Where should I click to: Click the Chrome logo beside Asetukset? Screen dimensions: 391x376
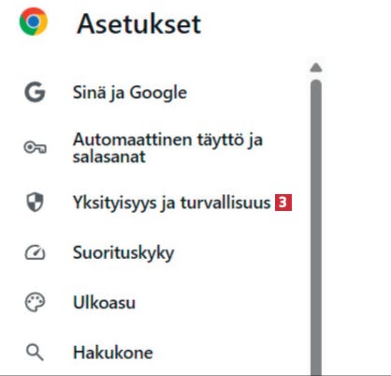pos(34,22)
